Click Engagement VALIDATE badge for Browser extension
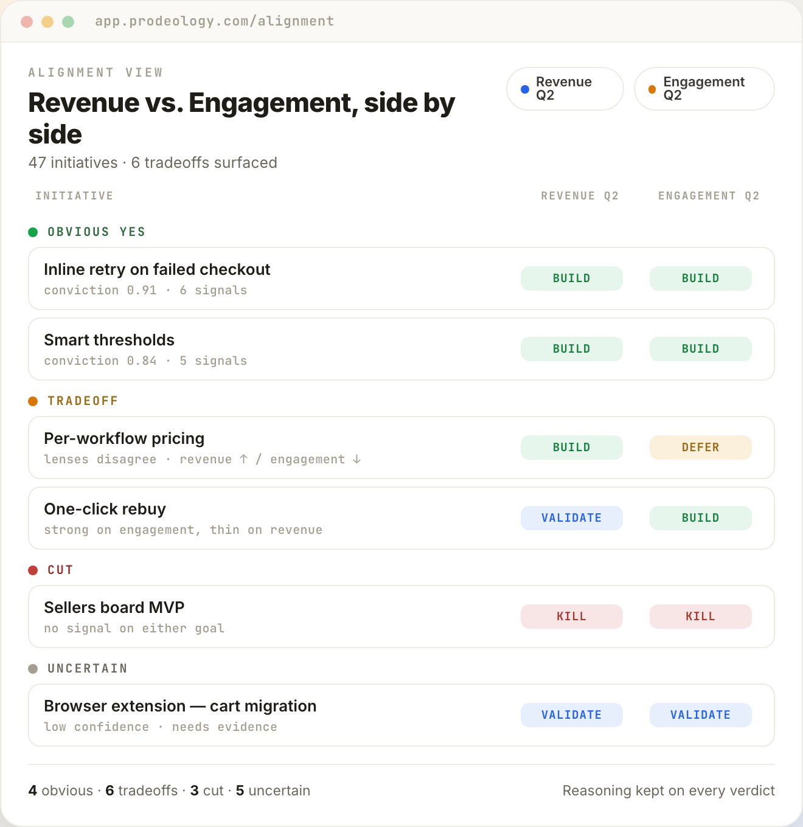Screen dimensions: 803x827 tap(701, 715)
